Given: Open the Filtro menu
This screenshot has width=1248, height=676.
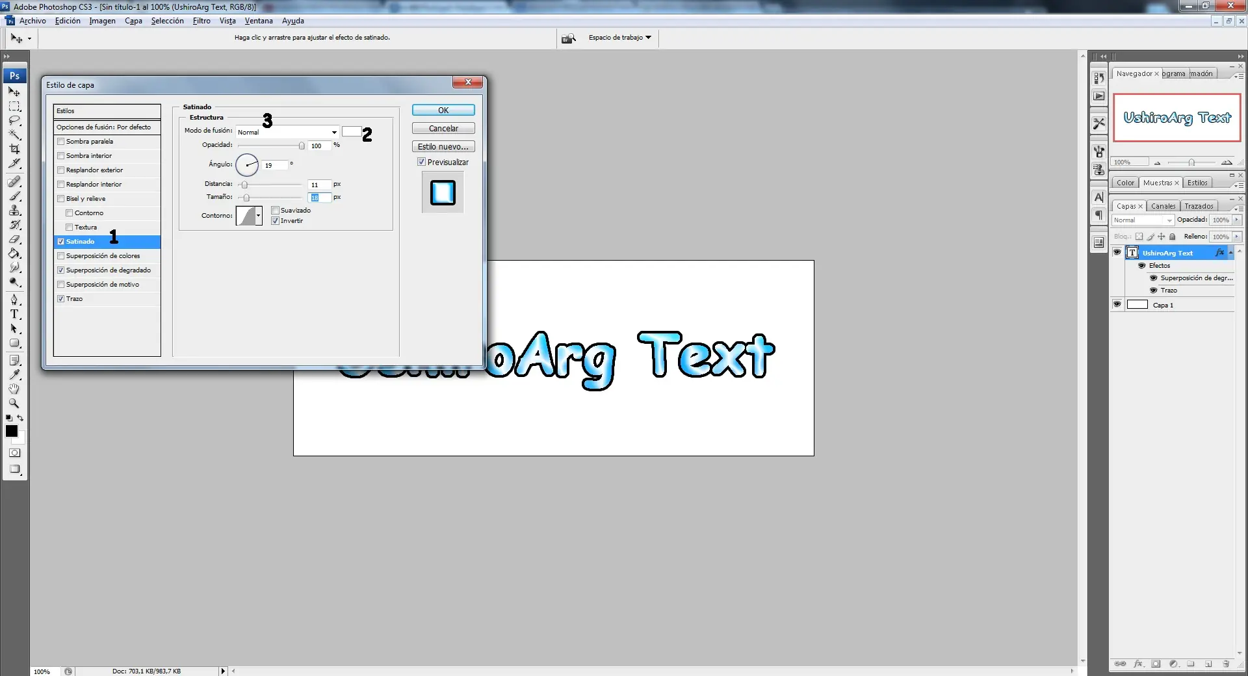Looking at the screenshot, I should [201, 21].
